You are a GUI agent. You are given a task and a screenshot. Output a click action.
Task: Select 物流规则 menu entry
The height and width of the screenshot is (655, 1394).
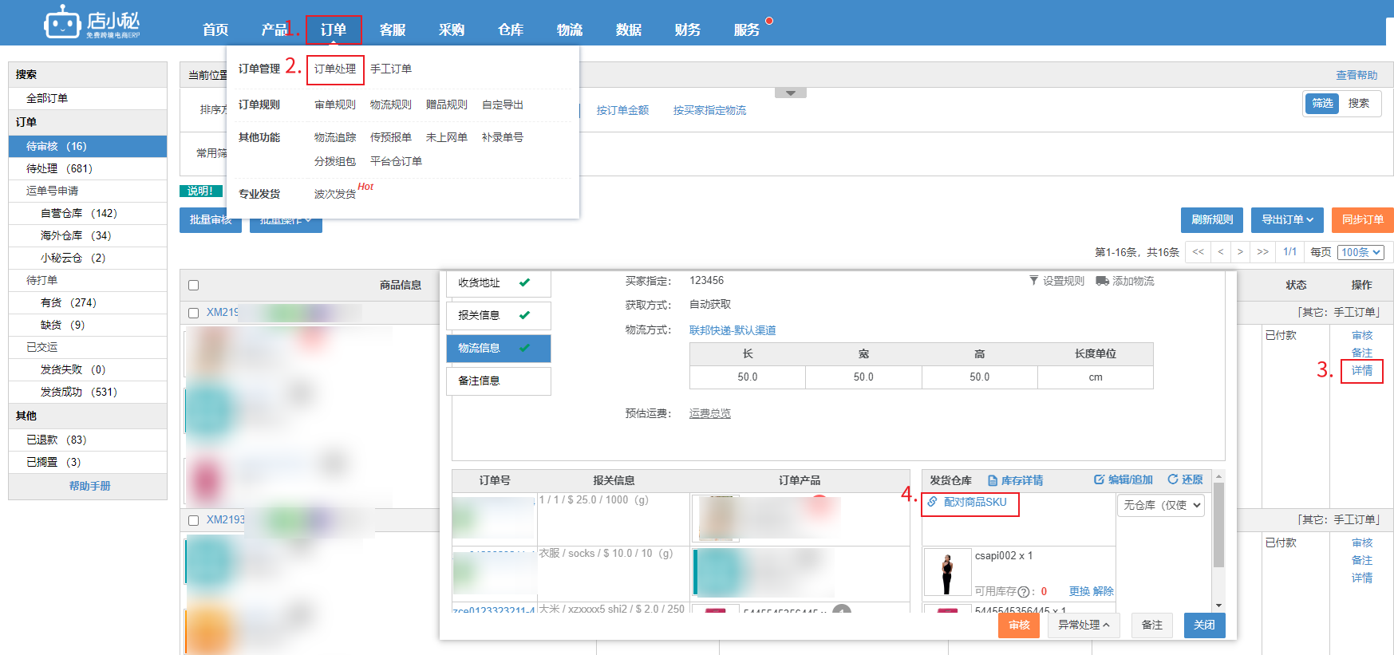[391, 105]
